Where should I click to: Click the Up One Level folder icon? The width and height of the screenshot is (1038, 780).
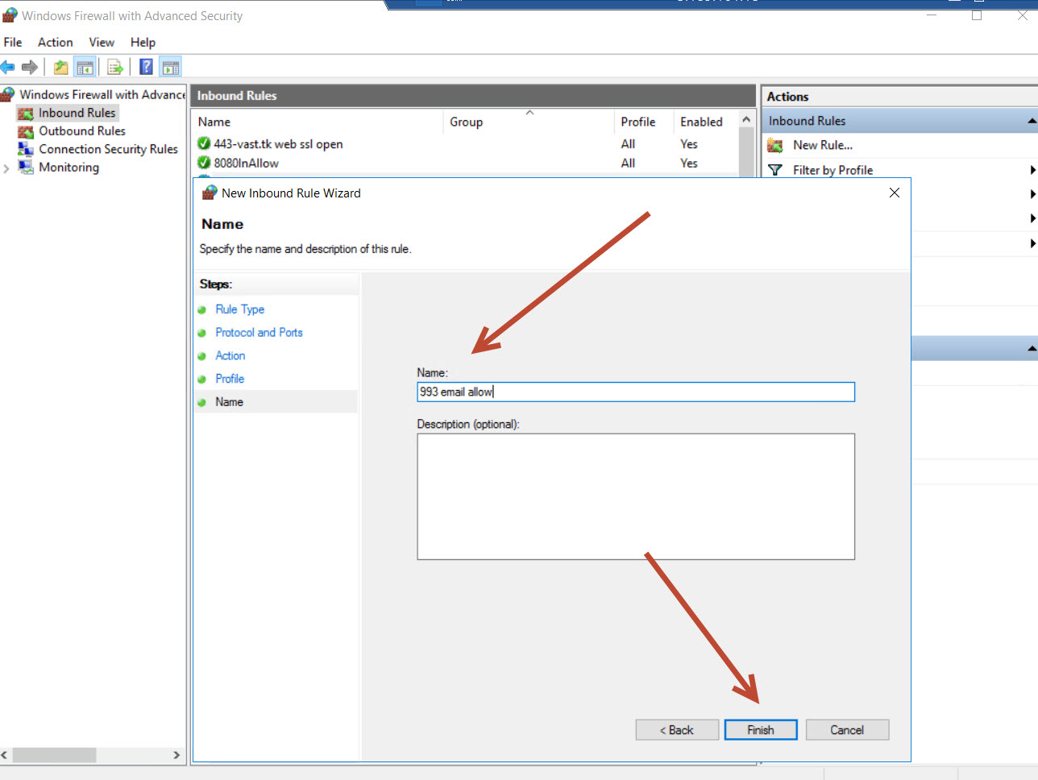(60, 67)
